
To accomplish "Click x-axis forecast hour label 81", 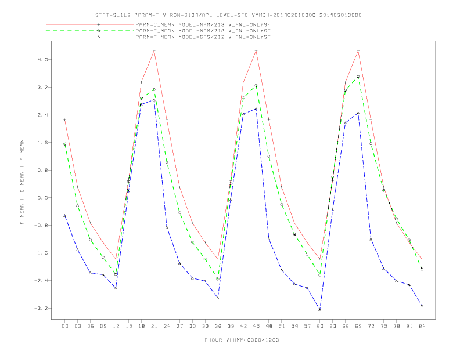I will click(x=409, y=326).
